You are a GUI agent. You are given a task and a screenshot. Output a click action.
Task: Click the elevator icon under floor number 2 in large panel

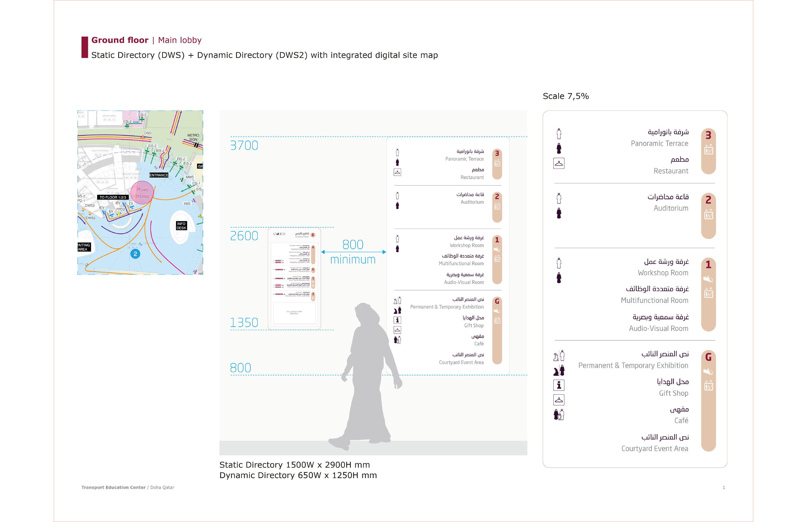(708, 214)
